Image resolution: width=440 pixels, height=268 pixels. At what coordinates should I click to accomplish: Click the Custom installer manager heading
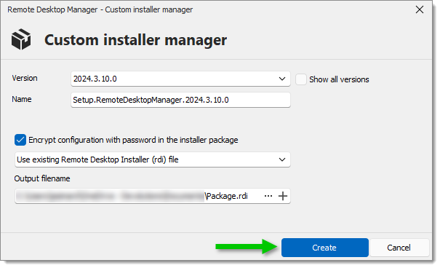[135, 40]
